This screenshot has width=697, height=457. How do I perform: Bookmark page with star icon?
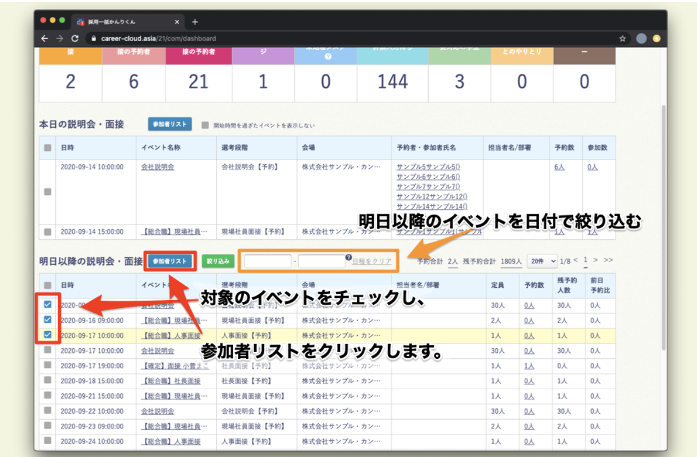pyautogui.click(x=622, y=39)
